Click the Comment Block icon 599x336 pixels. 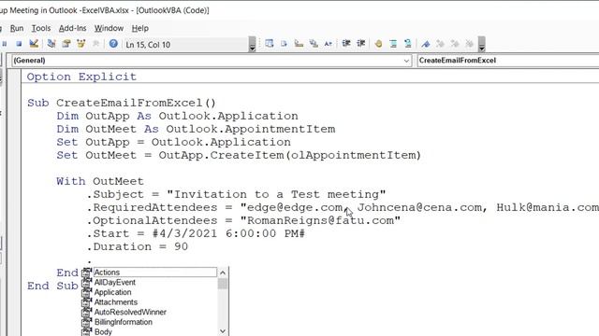(x=393, y=44)
